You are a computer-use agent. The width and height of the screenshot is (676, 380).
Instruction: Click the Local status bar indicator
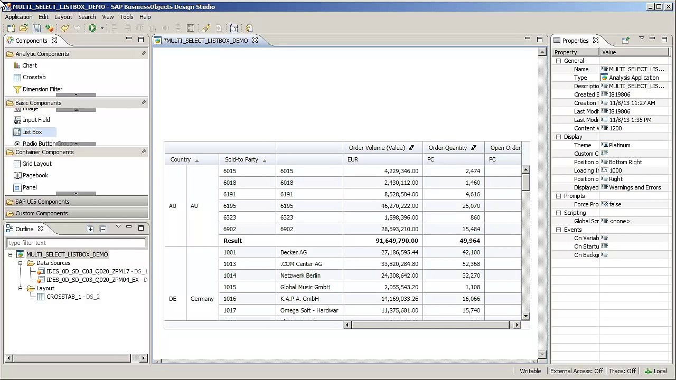coord(656,371)
